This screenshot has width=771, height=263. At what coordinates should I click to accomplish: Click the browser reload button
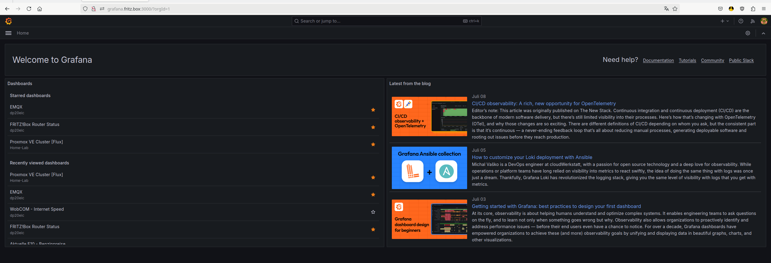pos(29,9)
